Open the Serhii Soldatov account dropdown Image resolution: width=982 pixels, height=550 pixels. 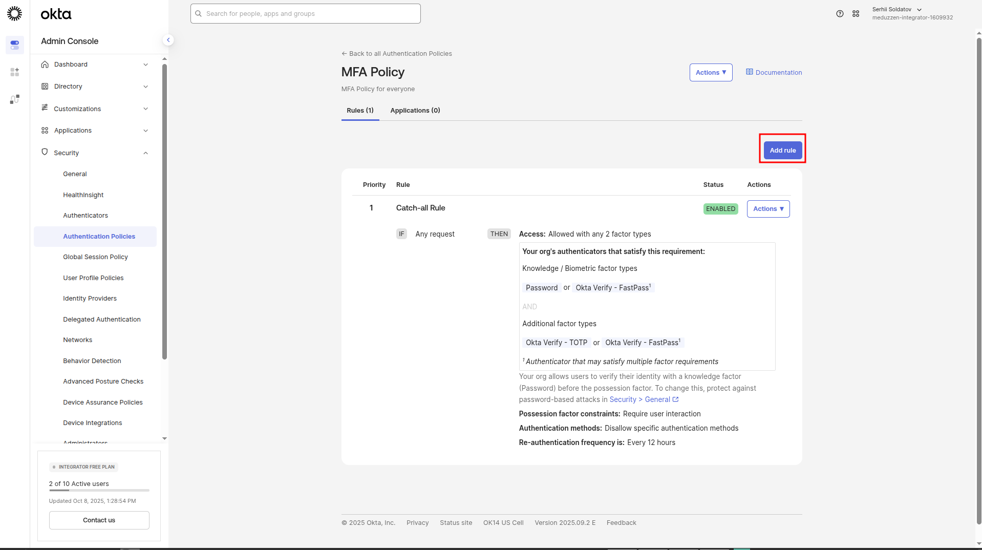(912, 13)
